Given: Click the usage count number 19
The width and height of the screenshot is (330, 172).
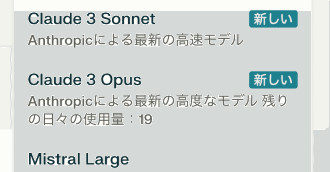Looking at the screenshot, I should 145,120.
